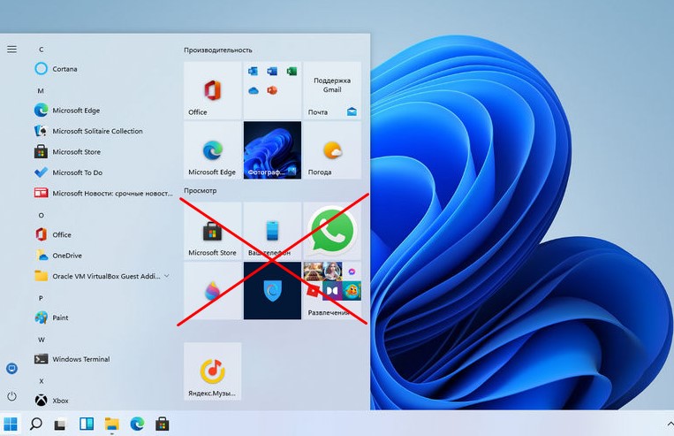This screenshot has width=674, height=436.
Task: Click the Просмотр group header
Action: (x=201, y=190)
